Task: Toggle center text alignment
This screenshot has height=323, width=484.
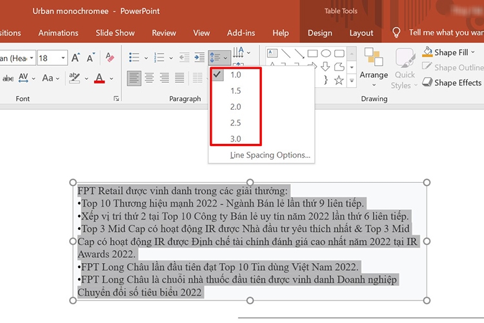Action: 150,78
